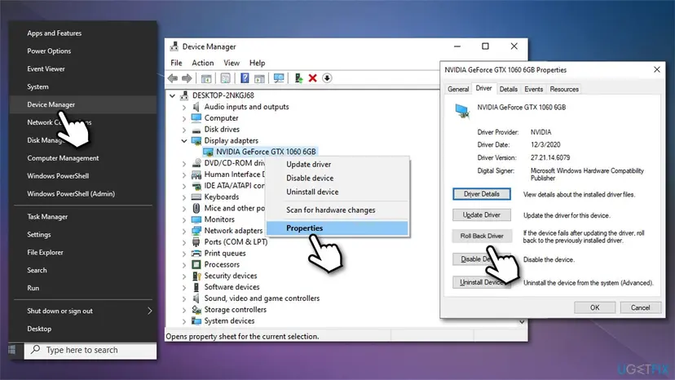Click the Audio inputs and outputs speaker icon
The width and height of the screenshot is (675, 380).
point(196,107)
